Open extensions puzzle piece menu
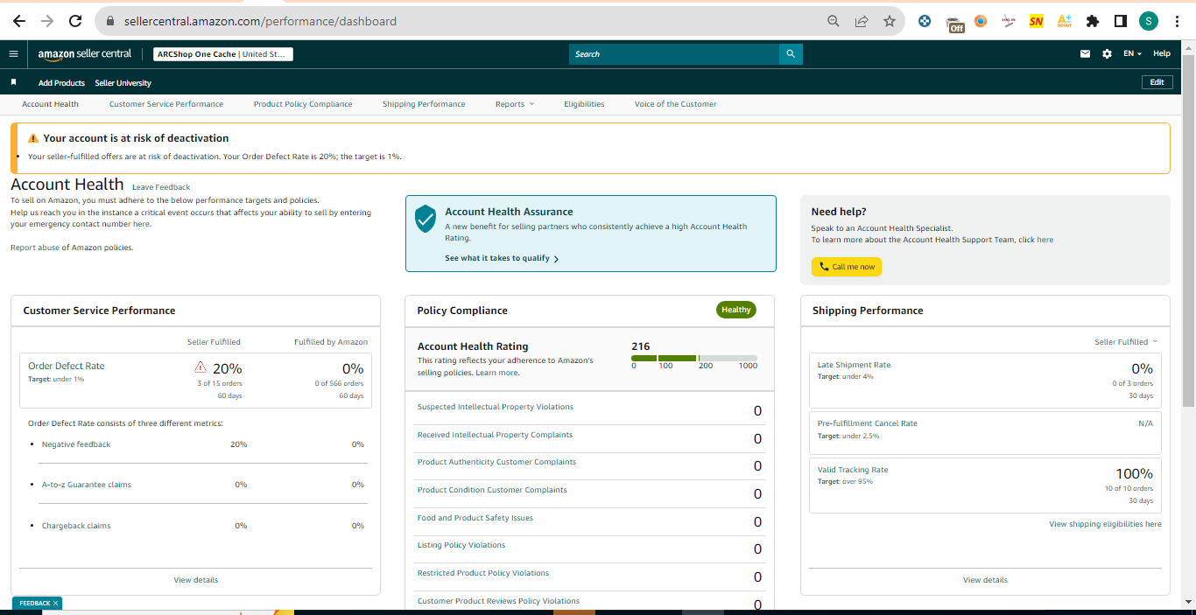The height and width of the screenshot is (615, 1196). tap(1093, 21)
